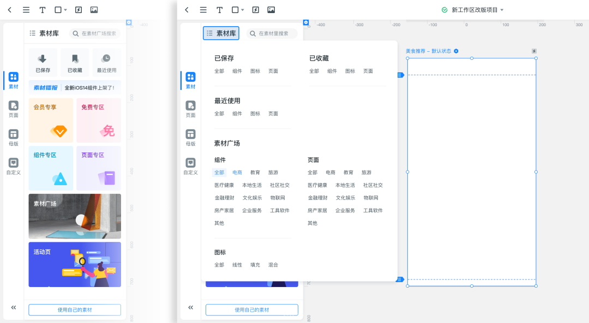Choose 文化娱乐 under 素材广场 组件 category
This screenshot has width=589, height=323.
[x=252, y=198]
